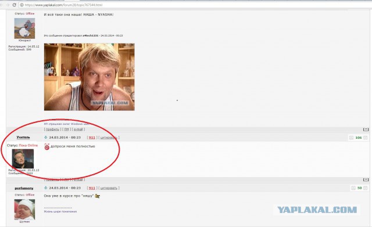Report Учитель's post via 911 link
This screenshot has width=372, height=227.
pos(92,138)
